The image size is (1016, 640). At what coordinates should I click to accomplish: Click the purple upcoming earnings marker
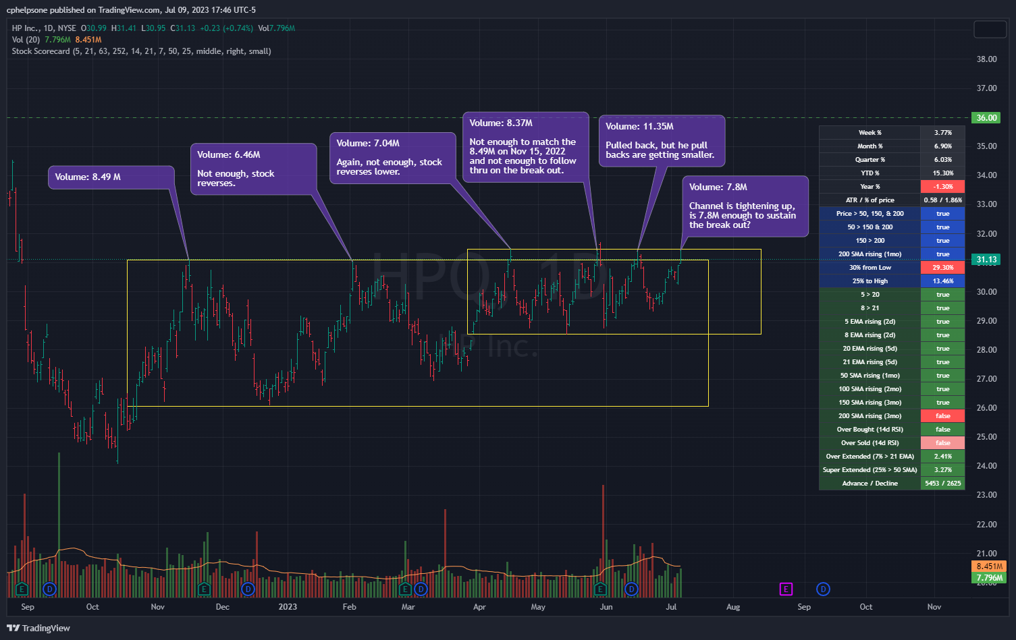click(x=786, y=589)
